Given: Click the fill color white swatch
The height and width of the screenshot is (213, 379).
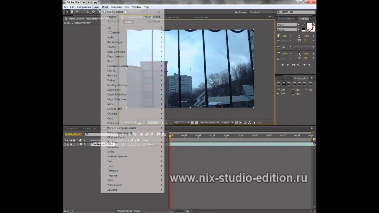Looking at the screenshot, I should [x=309, y=25].
